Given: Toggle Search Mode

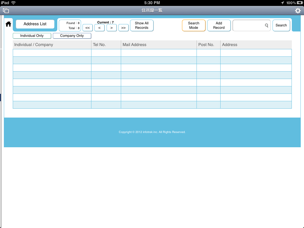Looking at the screenshot, I should coord(194,25).
